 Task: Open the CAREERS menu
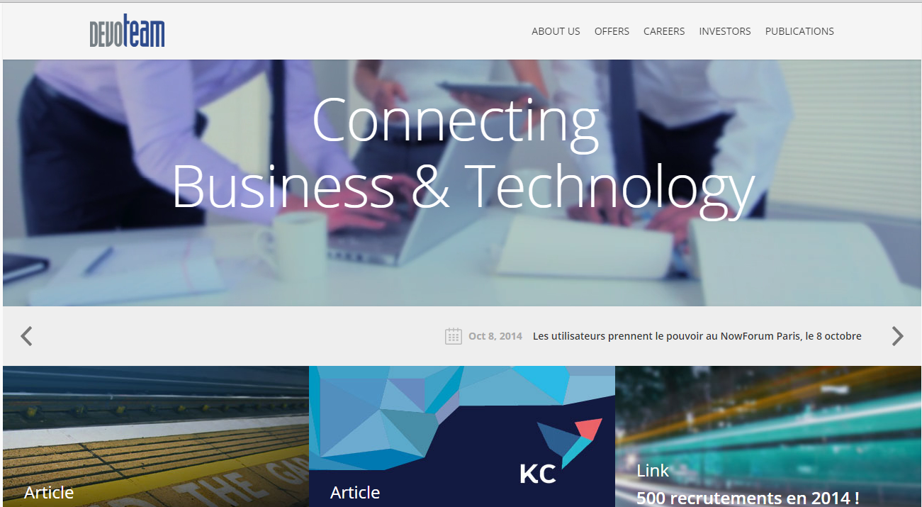[x=664, y=31]
